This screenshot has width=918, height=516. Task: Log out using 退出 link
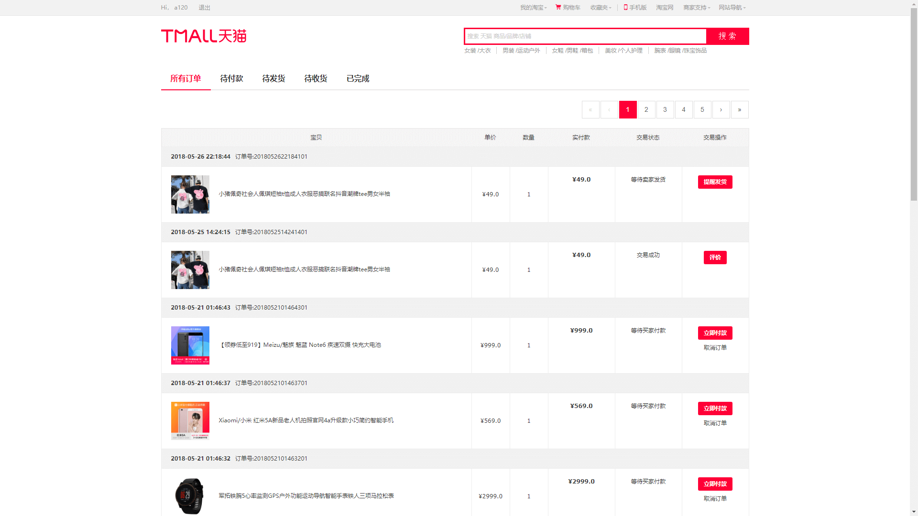205,8
